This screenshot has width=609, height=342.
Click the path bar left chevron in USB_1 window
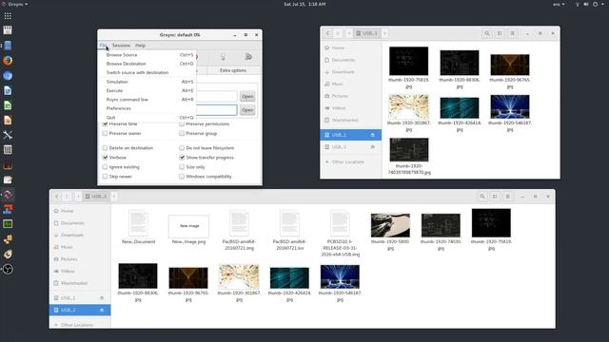click(349, 33)
